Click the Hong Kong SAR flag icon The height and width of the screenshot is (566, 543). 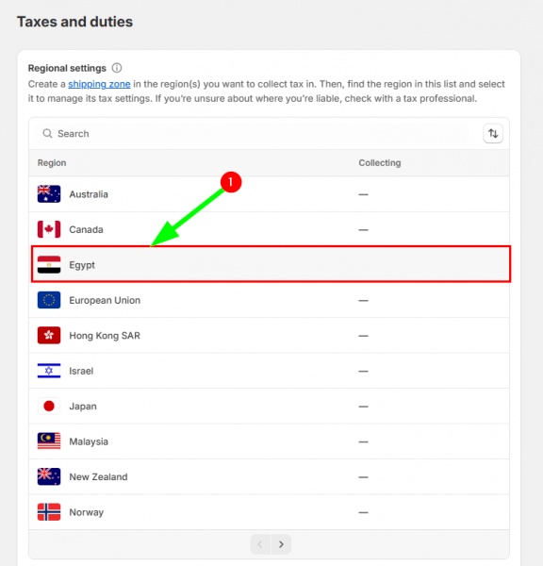[x=49, y=335]
